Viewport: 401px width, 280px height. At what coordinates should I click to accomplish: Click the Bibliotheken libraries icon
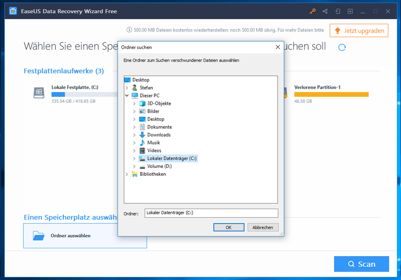[x=135, y=174]
